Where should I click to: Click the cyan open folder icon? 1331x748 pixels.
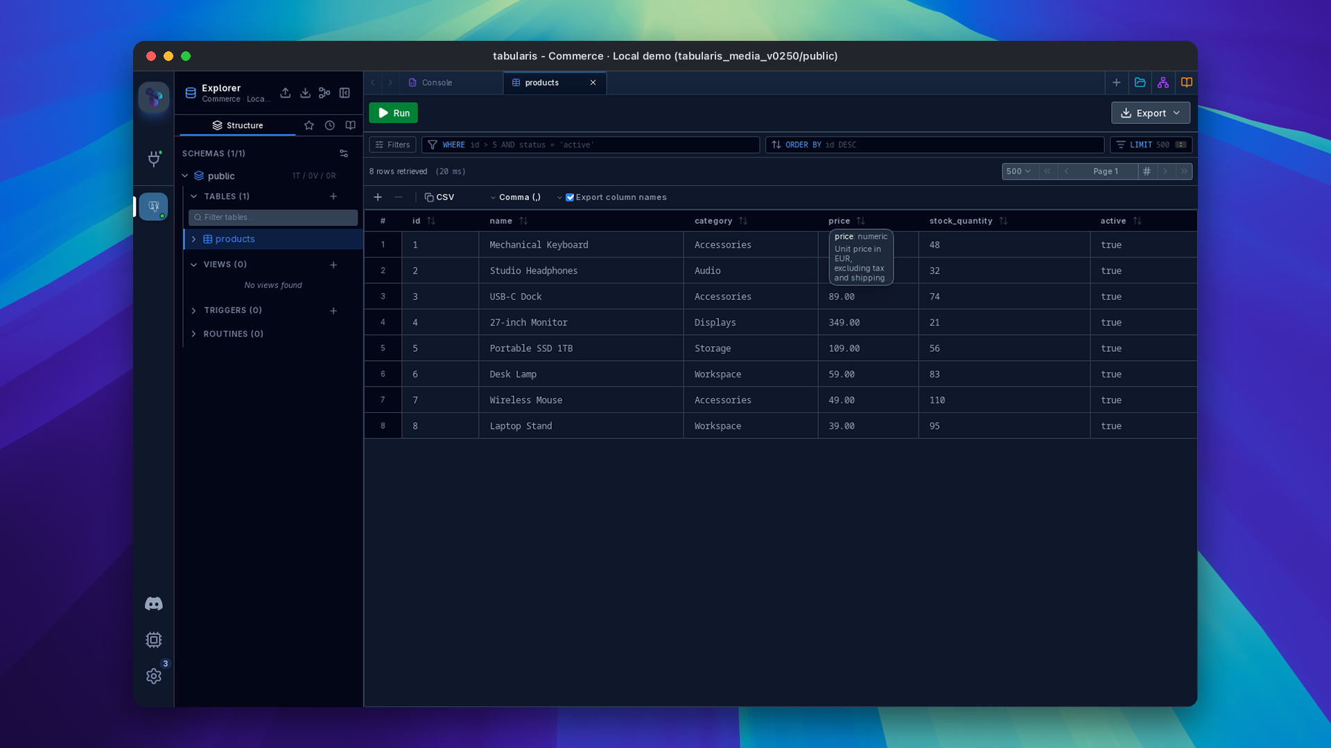pos(1140,82)
